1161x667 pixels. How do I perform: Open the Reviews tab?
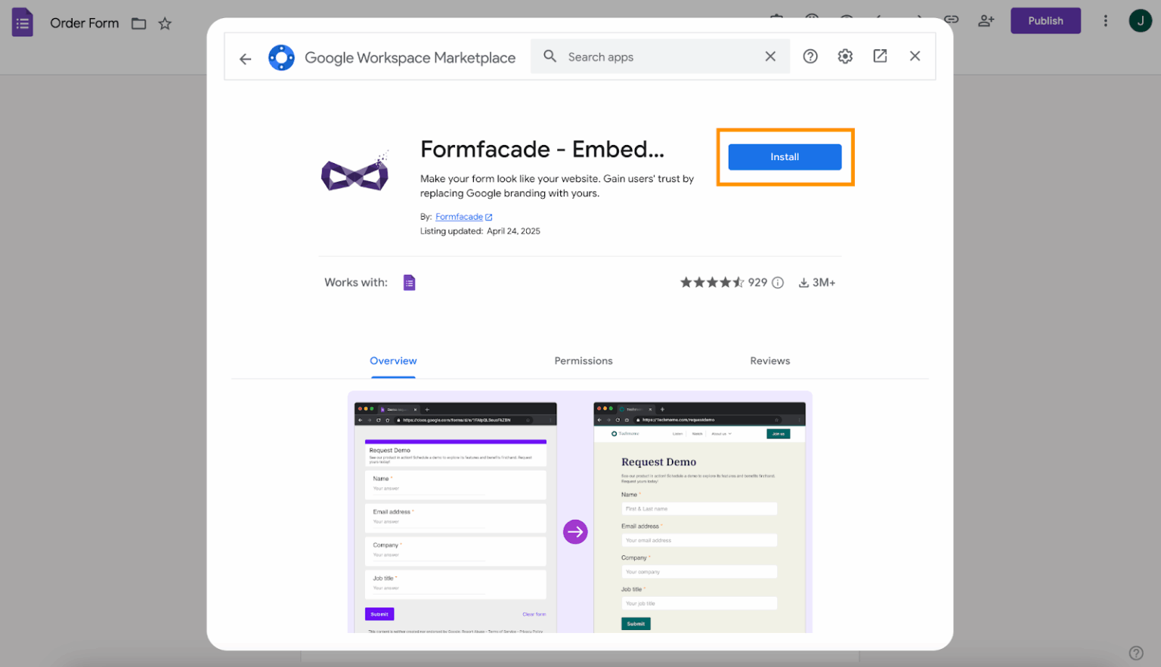click(x=769, y=361)
